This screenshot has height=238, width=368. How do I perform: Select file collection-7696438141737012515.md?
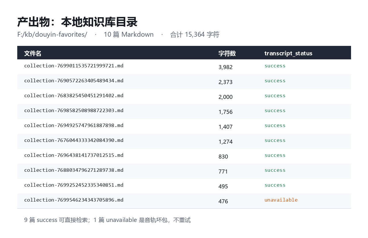pyautogui.click(x=74, y=155)
